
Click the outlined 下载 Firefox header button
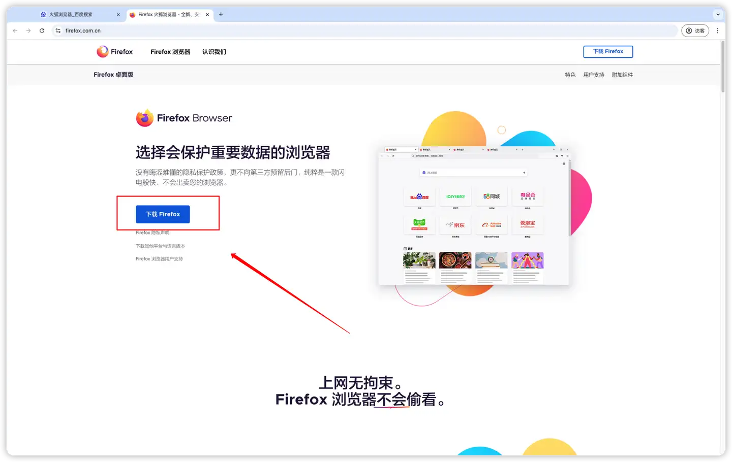608,51
